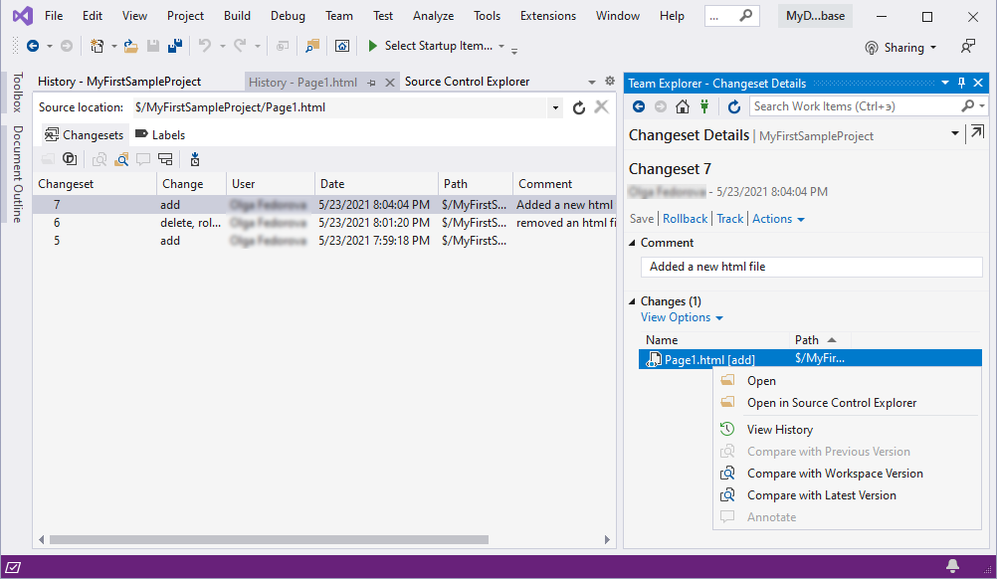The height and width of the screenshot is (579, 997).
Task: Click the Navigate Backward arrow in main toolbar
Action: click(33, 46)
